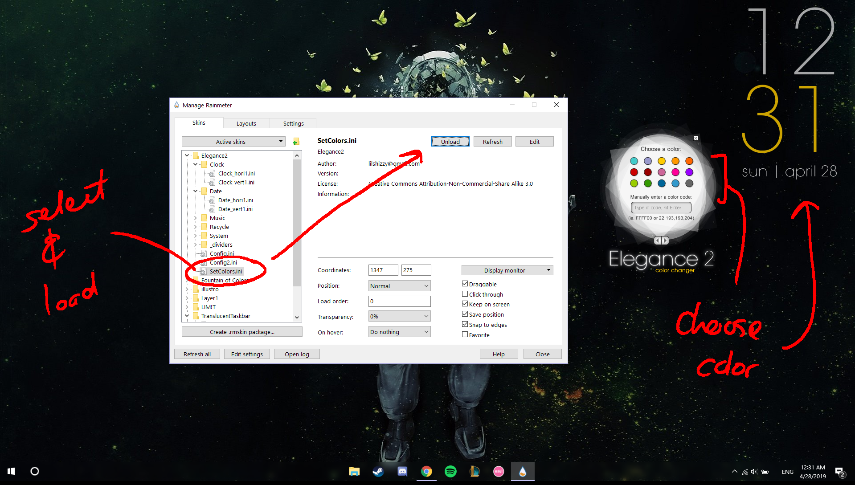Viewport: 855px width, 485px height.
Task: Check the Favorite checkbox
Action: click(x=465, y=334)
